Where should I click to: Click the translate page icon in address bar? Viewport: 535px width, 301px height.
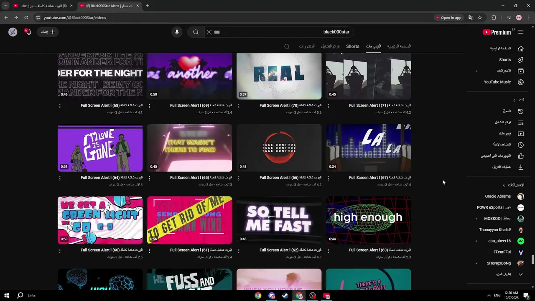[x=471, y=18]
